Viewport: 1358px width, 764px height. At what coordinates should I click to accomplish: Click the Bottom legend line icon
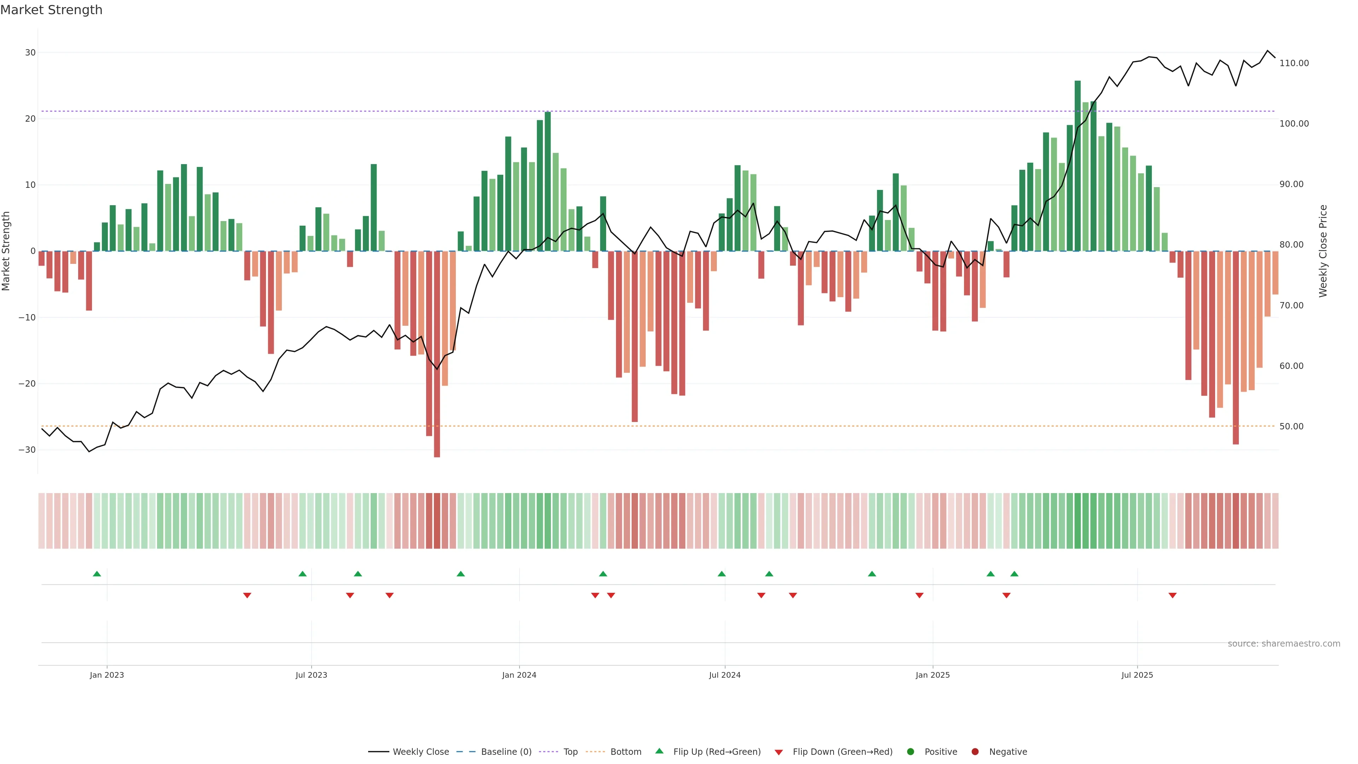tap(595, 752)
